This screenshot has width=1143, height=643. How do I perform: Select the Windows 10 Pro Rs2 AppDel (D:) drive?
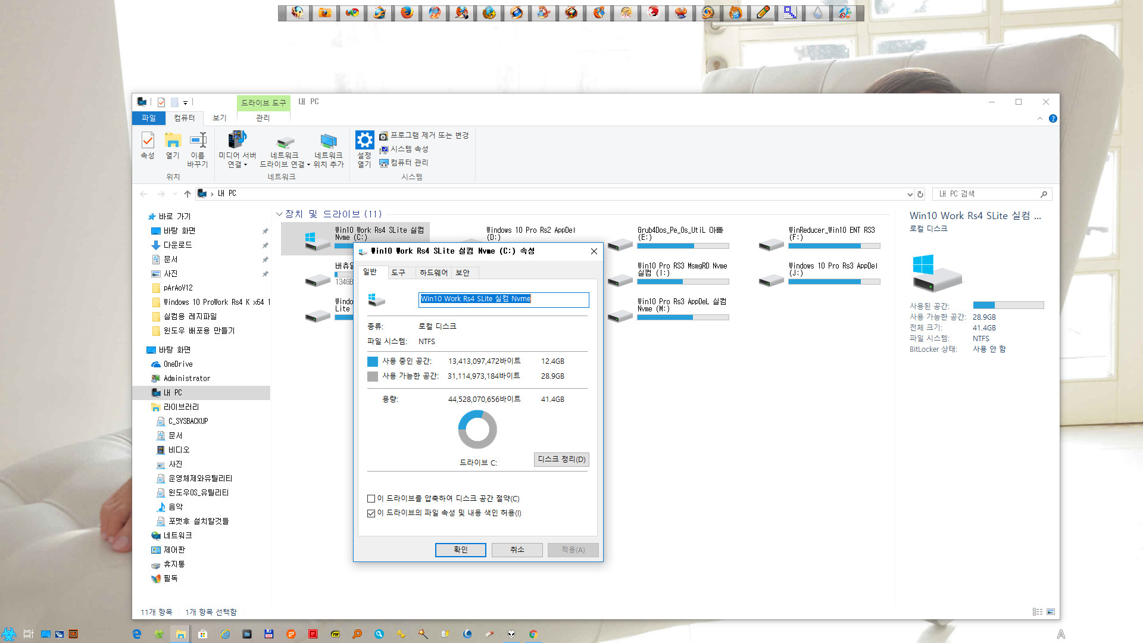click(530, 233)
